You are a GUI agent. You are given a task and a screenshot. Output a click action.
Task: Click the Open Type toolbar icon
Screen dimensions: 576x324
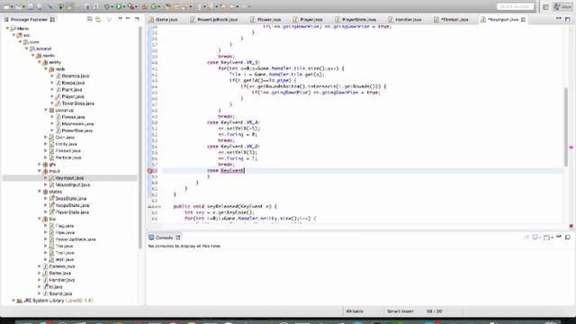167,6
